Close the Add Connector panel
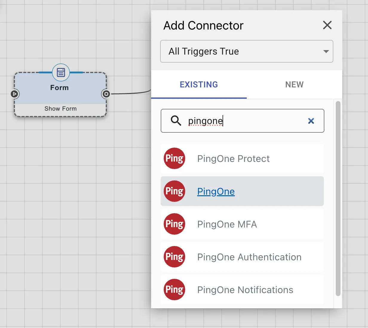 (327, 25)
